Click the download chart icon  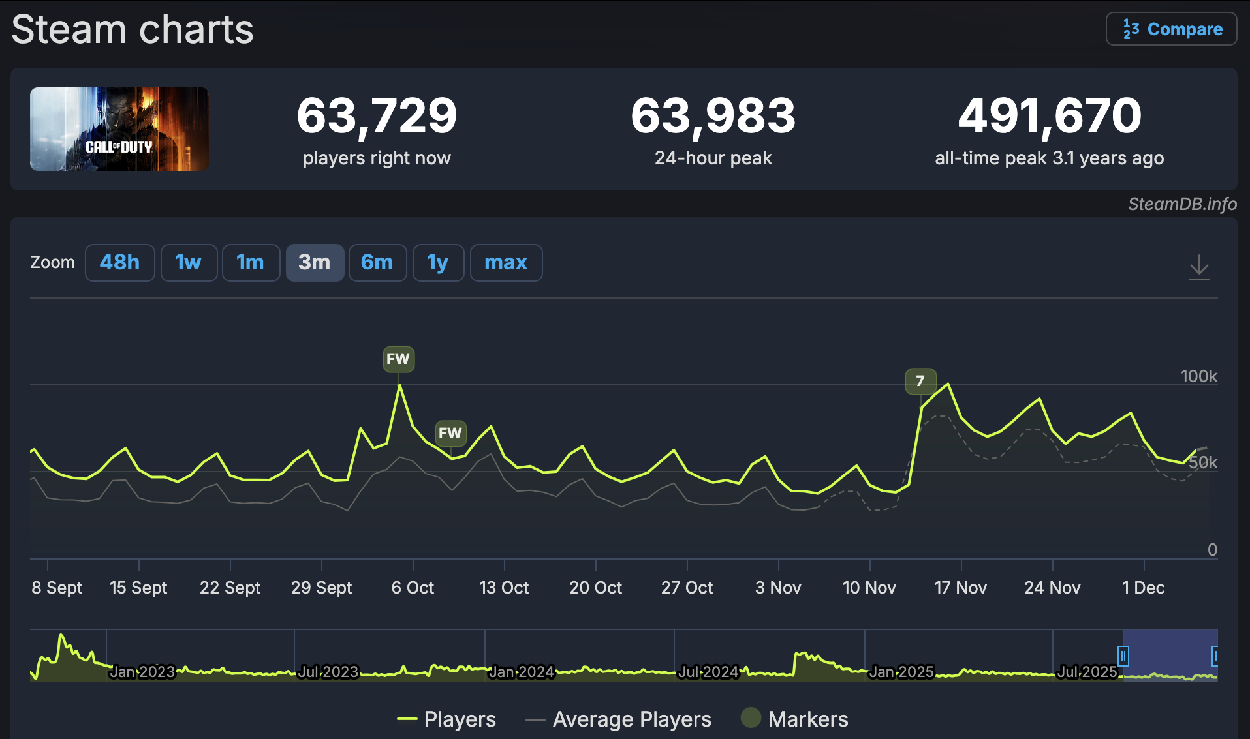tap(1199, 267)
